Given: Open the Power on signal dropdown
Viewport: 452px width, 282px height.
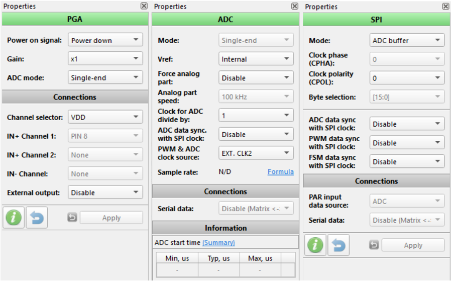Looking at the screenshot, I should [x=105, y=40].
